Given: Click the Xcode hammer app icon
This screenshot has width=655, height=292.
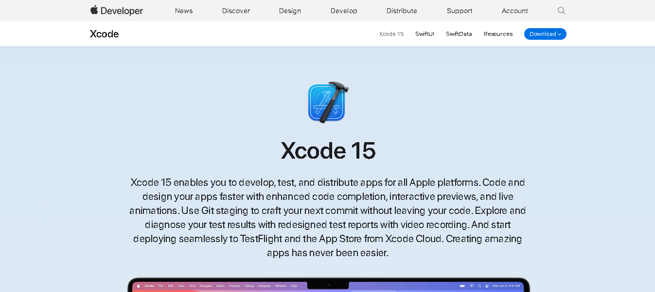Looking at the screenshot, I should point(328,102).
